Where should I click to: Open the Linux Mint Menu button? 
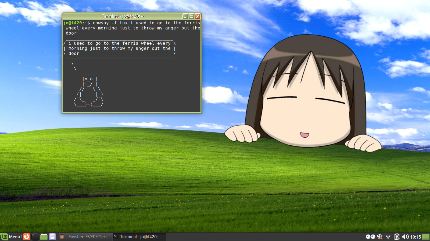click(11, 237)
